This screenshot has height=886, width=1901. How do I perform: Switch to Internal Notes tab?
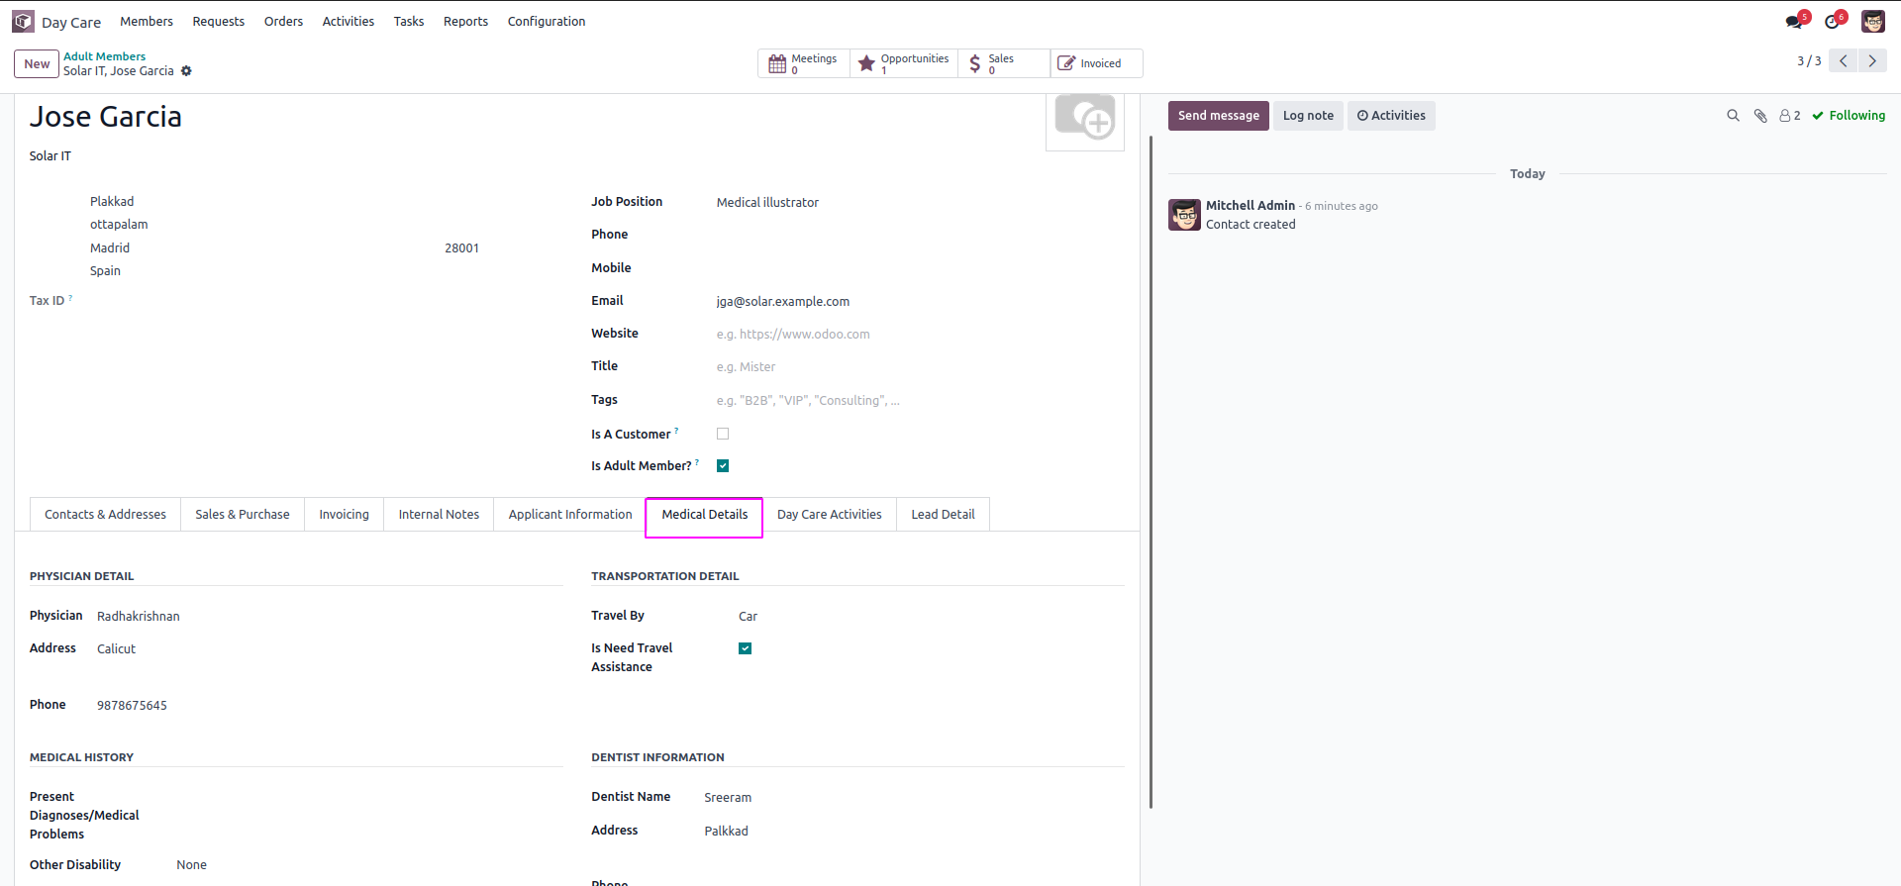[x=439, y=515]
